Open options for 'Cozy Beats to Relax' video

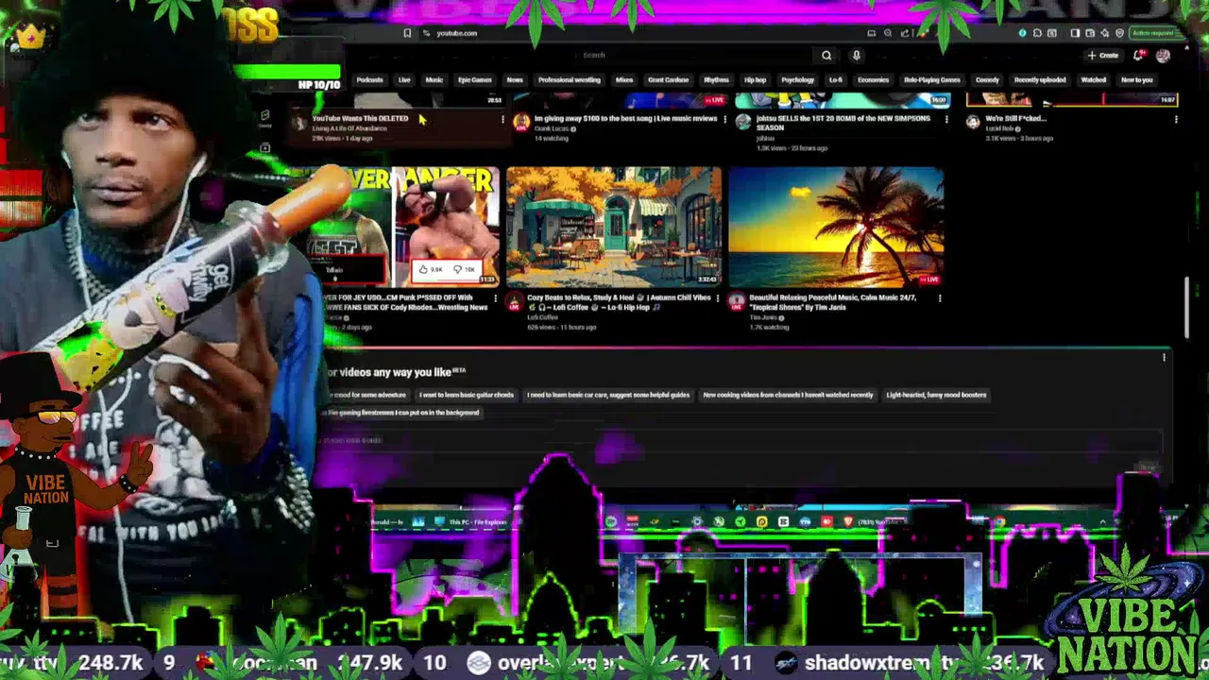(x=718, y=298)
